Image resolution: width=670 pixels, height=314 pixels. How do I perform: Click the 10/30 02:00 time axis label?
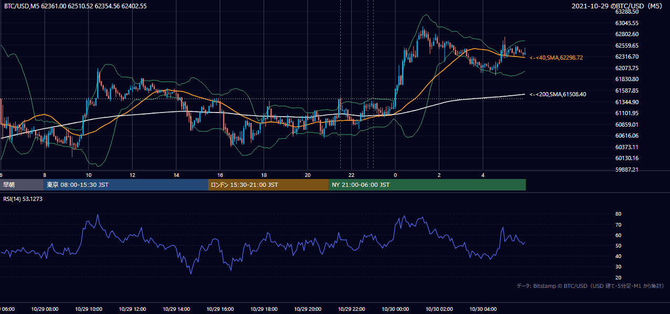coord(439,309)
